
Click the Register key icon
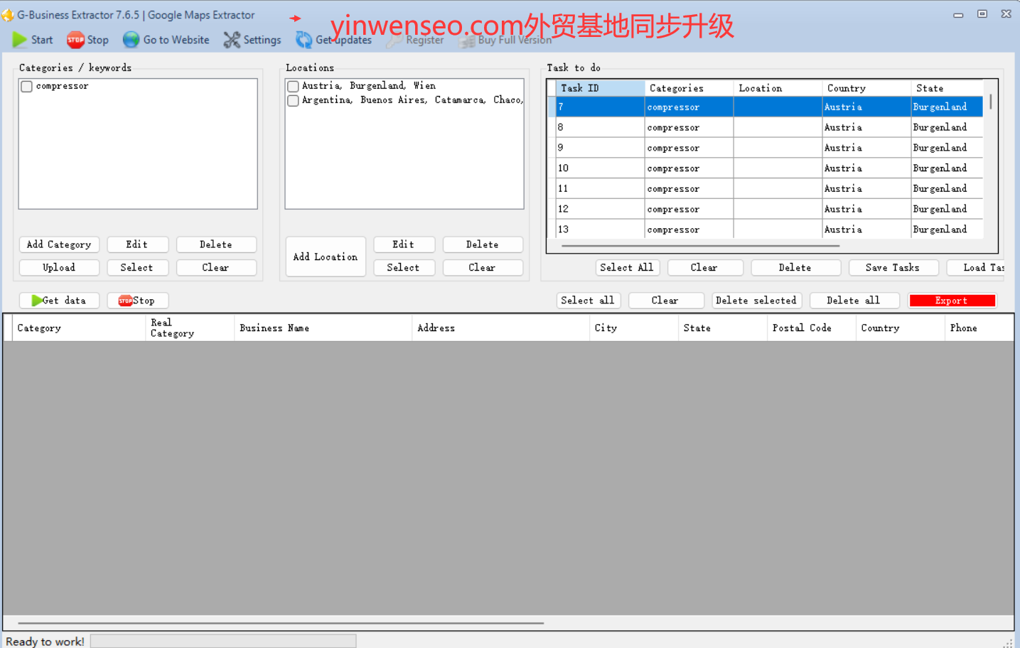coord(394,41)
